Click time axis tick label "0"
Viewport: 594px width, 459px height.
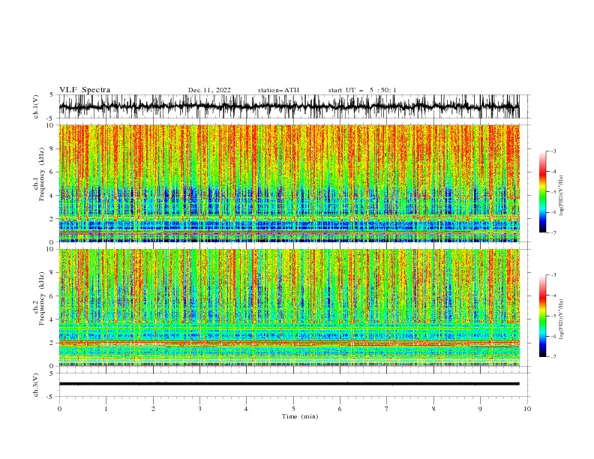point(59,409)
